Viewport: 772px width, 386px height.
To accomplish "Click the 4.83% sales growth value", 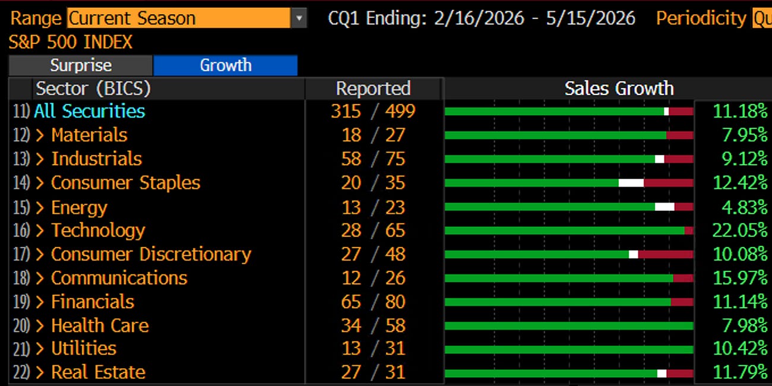I will [745, 207].
